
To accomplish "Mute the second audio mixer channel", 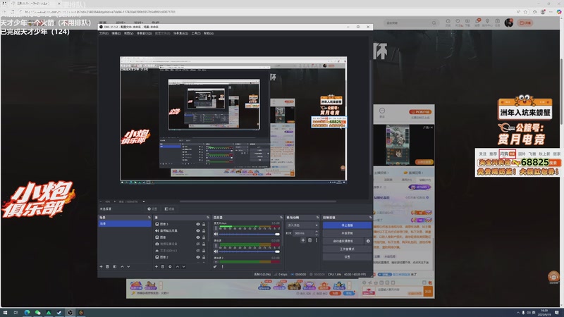I will [x=216, y=251].
